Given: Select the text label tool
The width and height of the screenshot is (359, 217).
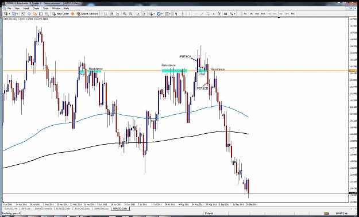Looking at the screenshot, I should [219, 14].
